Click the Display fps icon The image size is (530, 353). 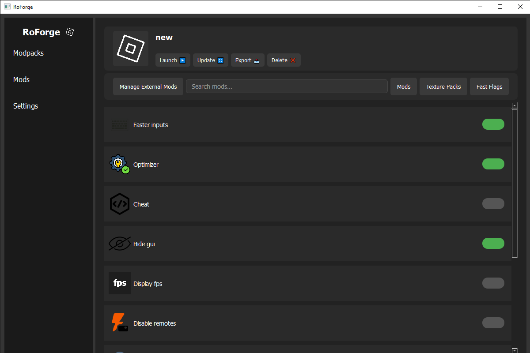click(x=120, y=283)
